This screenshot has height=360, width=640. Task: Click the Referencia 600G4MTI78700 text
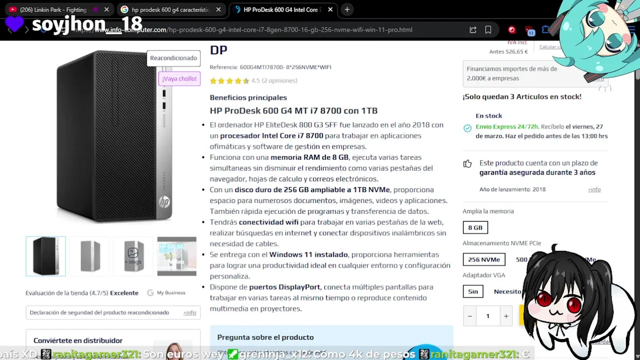click(x=270, y=67)
